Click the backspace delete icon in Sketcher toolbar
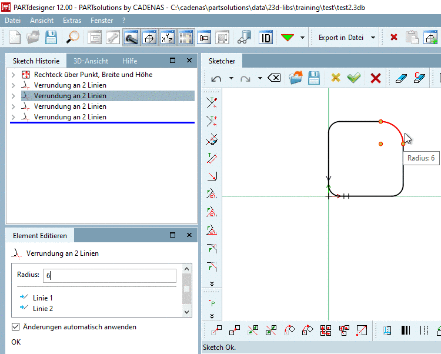The height and width of the screenshot is (354, 441). point(273,78)
